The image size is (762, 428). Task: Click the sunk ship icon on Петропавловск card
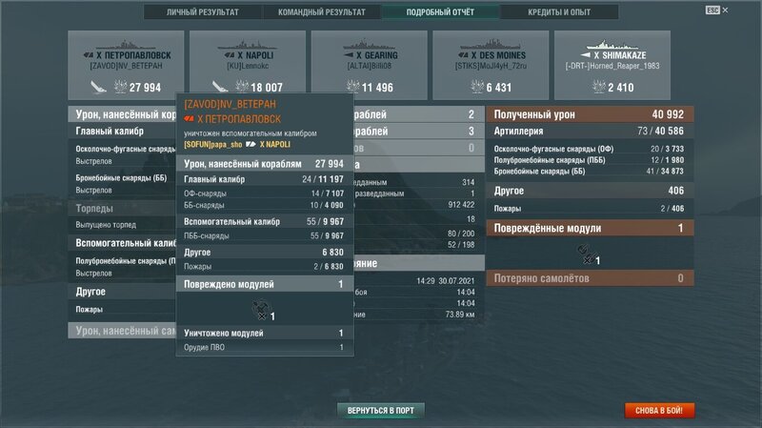pyautogui.click(x=99, y=87)
